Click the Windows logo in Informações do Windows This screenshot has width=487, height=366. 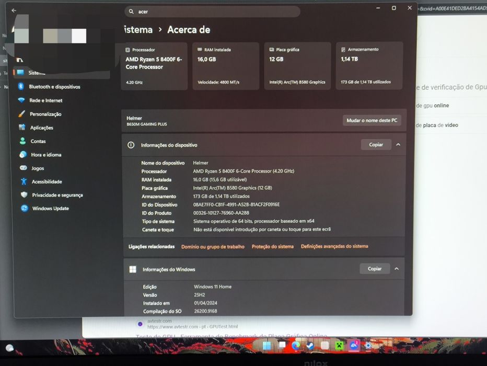[x=133, y=269]
